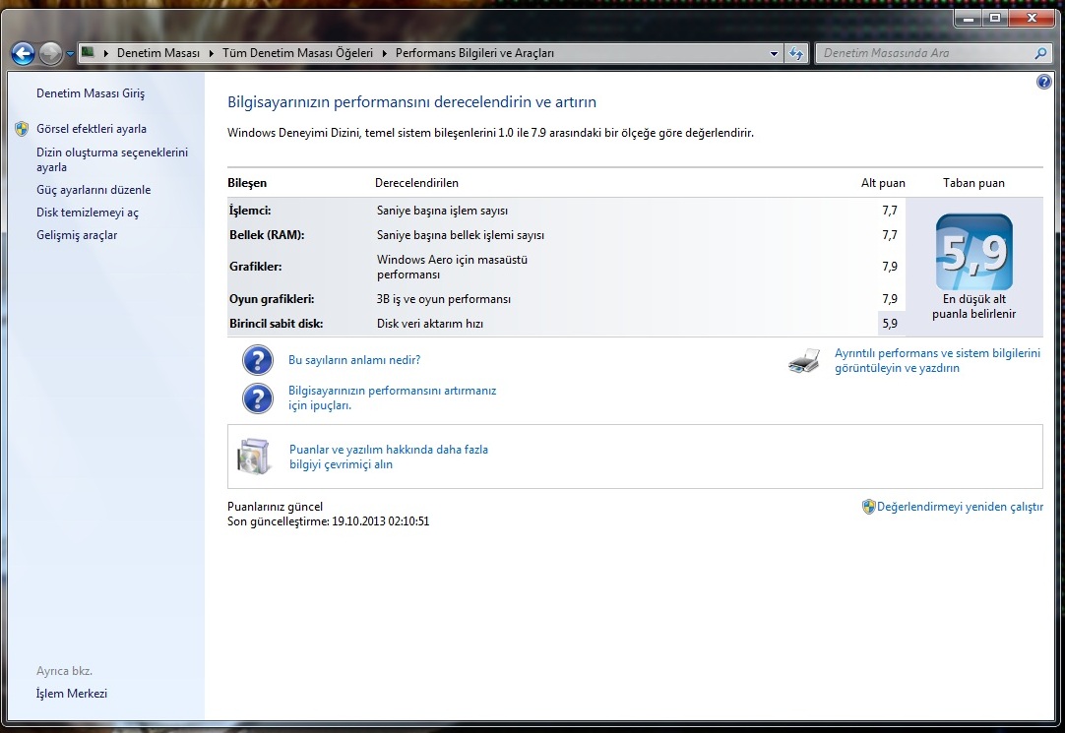Open the address bar history dropdown
Screen dimensions: 1065x733
pos(774,53)
